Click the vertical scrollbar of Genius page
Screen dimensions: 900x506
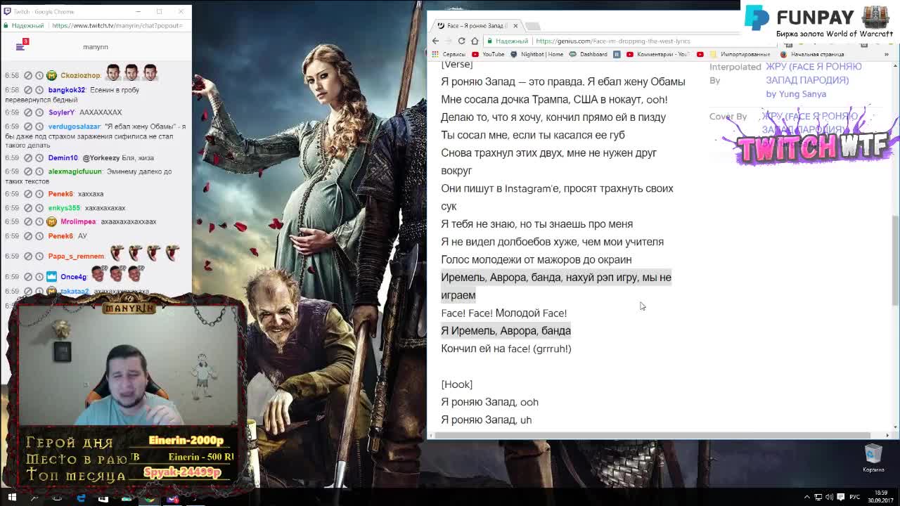click(895, 260)
